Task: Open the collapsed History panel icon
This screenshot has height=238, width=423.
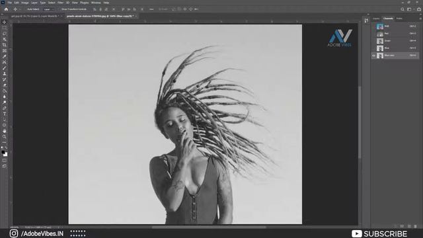Action: (x=366, y=20)
